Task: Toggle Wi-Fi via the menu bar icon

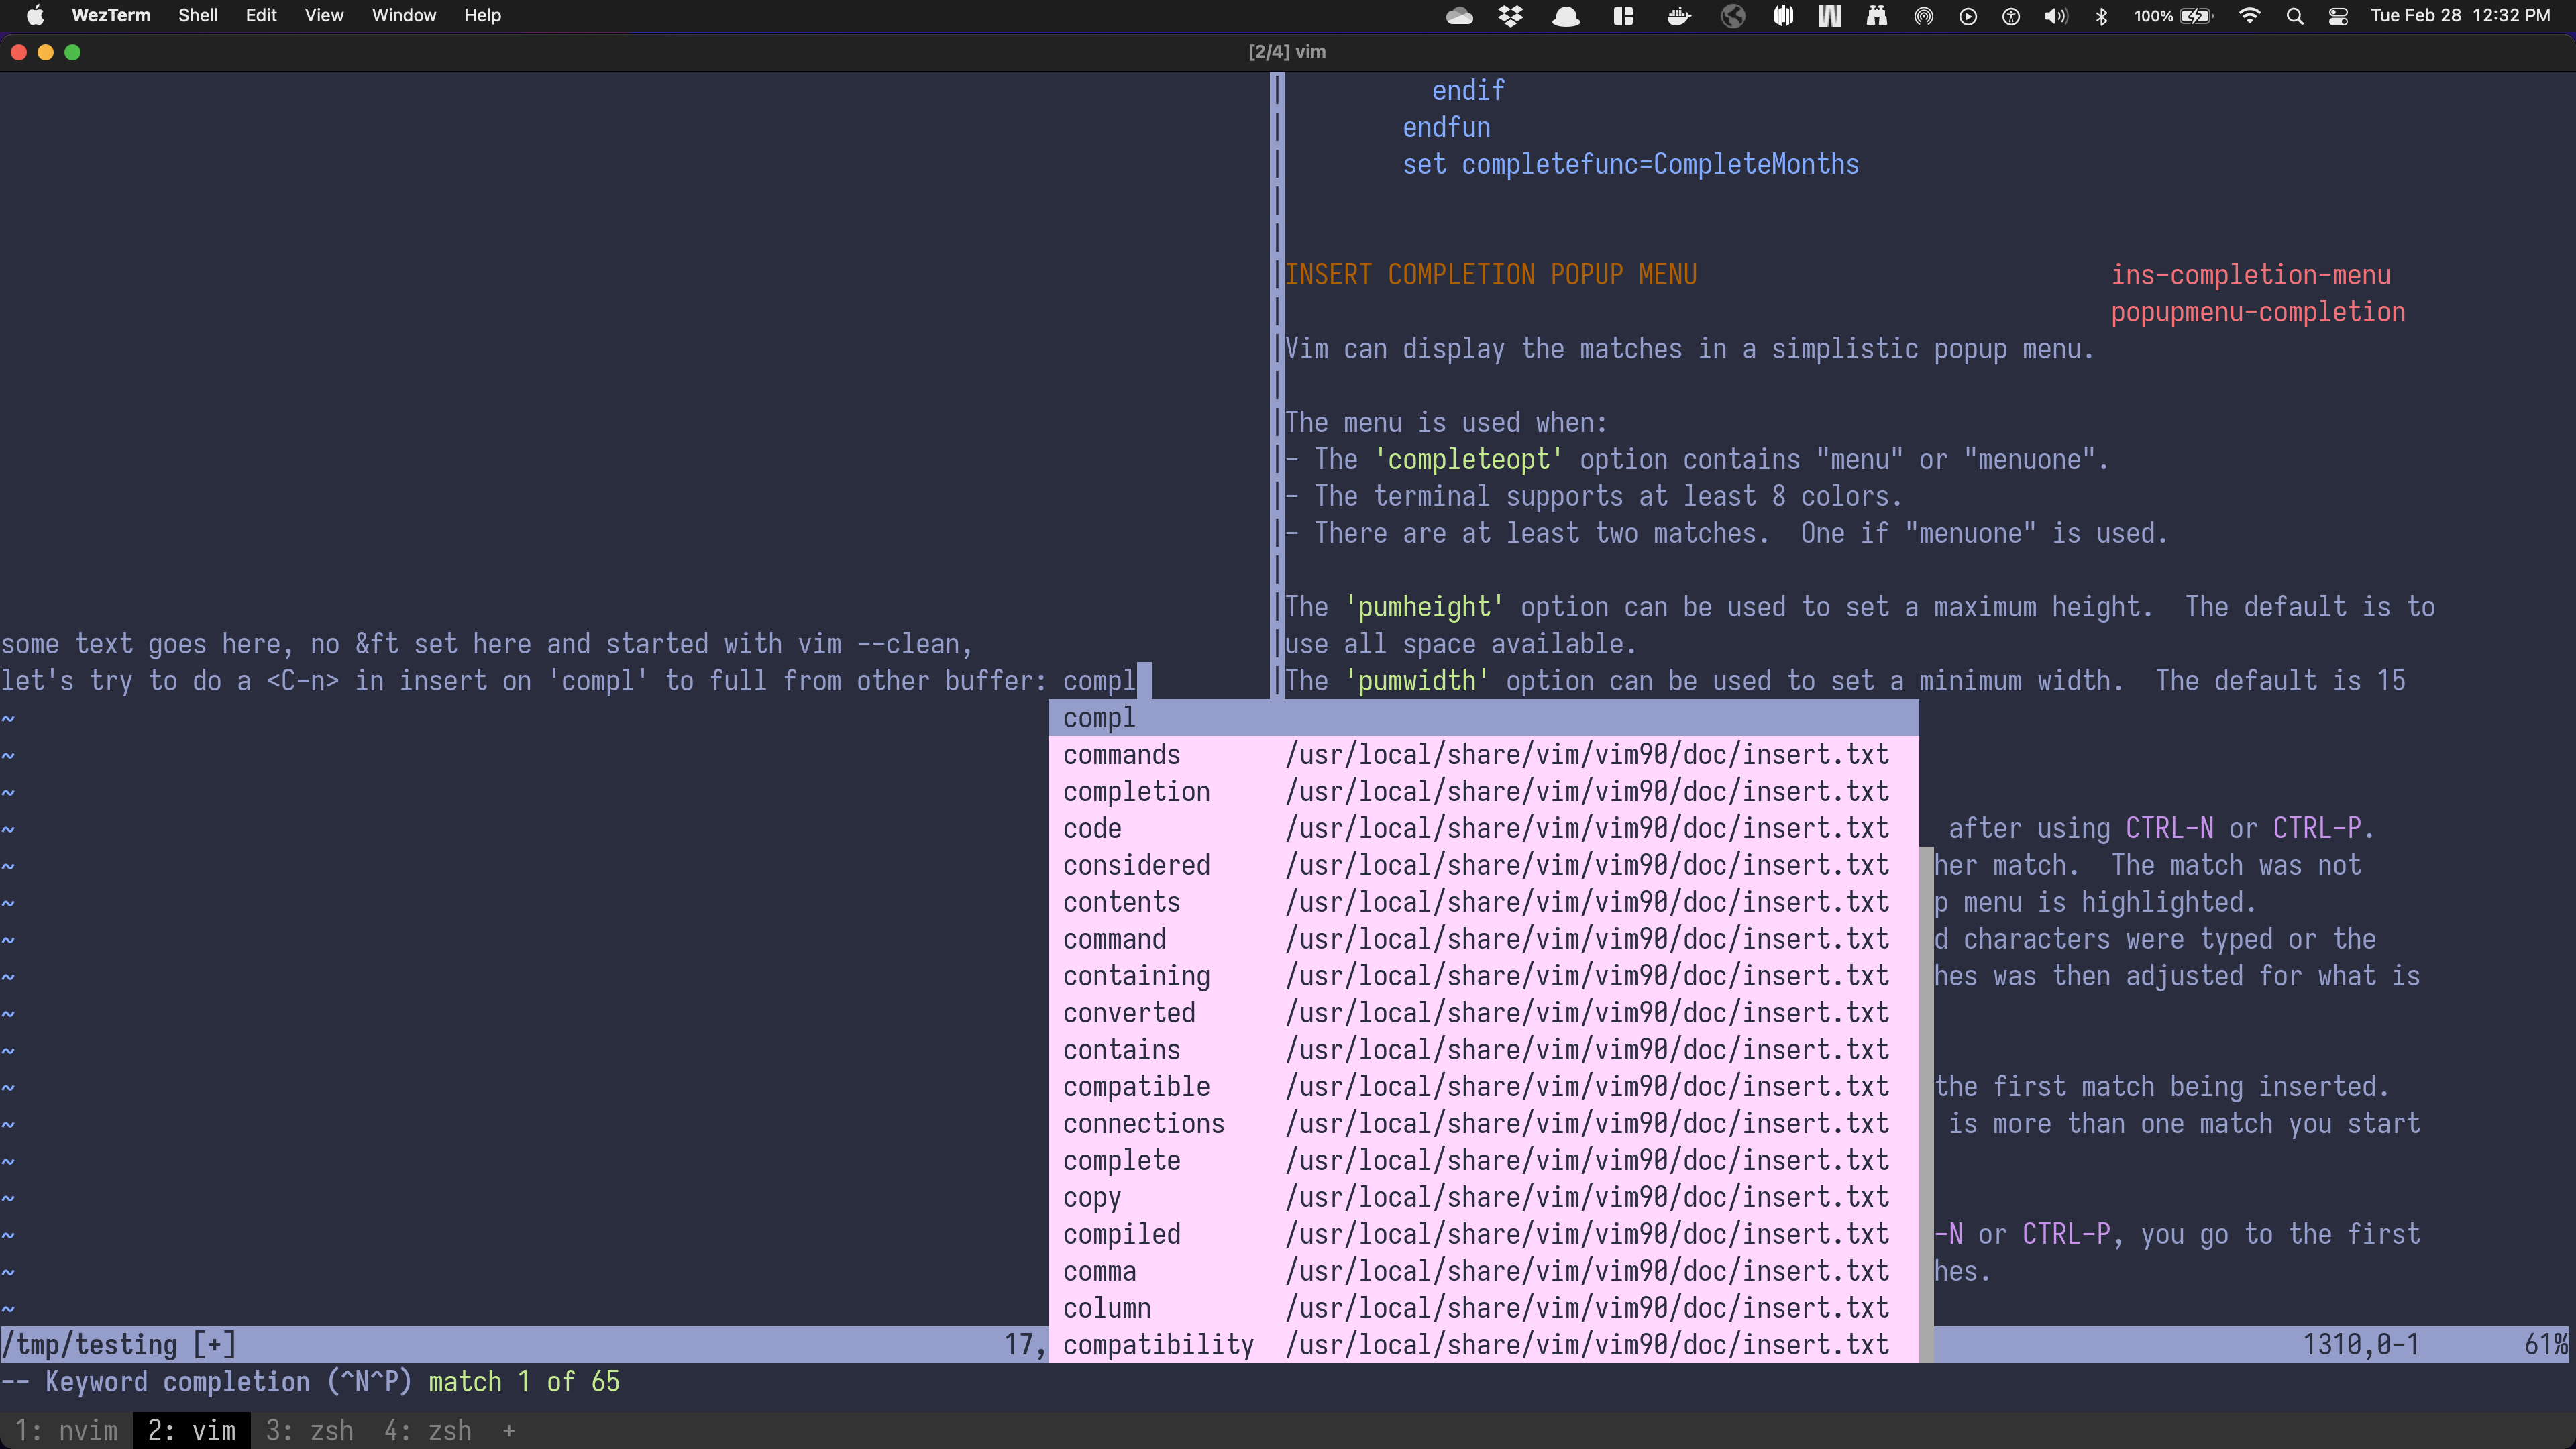Action: click(x=2249, y=16)
